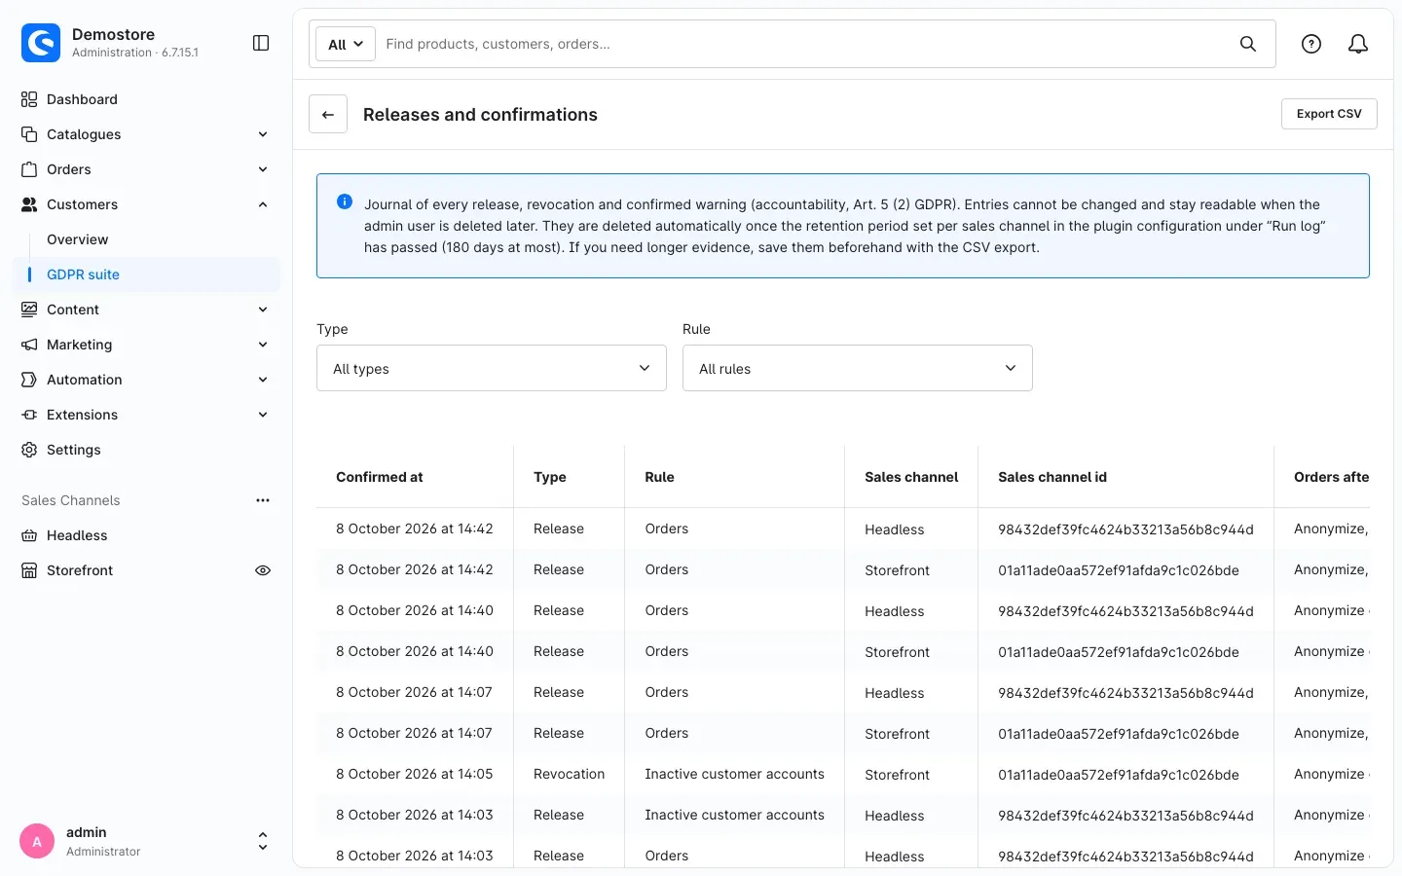
Task: Click the search magnifier icon
Action: pos(1248,44)
